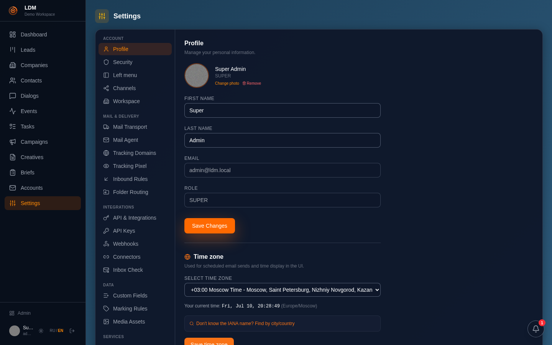Viewport: 552px width, 345px height.
Task: Click the Creatives document icon
Action: 13,157
